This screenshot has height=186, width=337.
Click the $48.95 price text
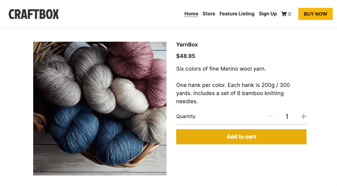(186, 56)
